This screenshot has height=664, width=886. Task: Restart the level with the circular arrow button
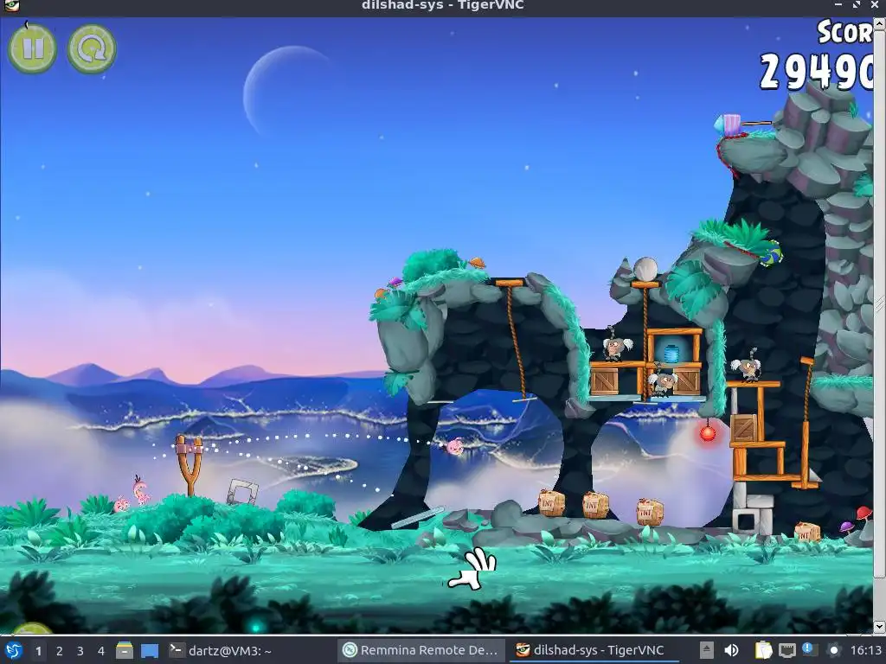click(92, 48)
